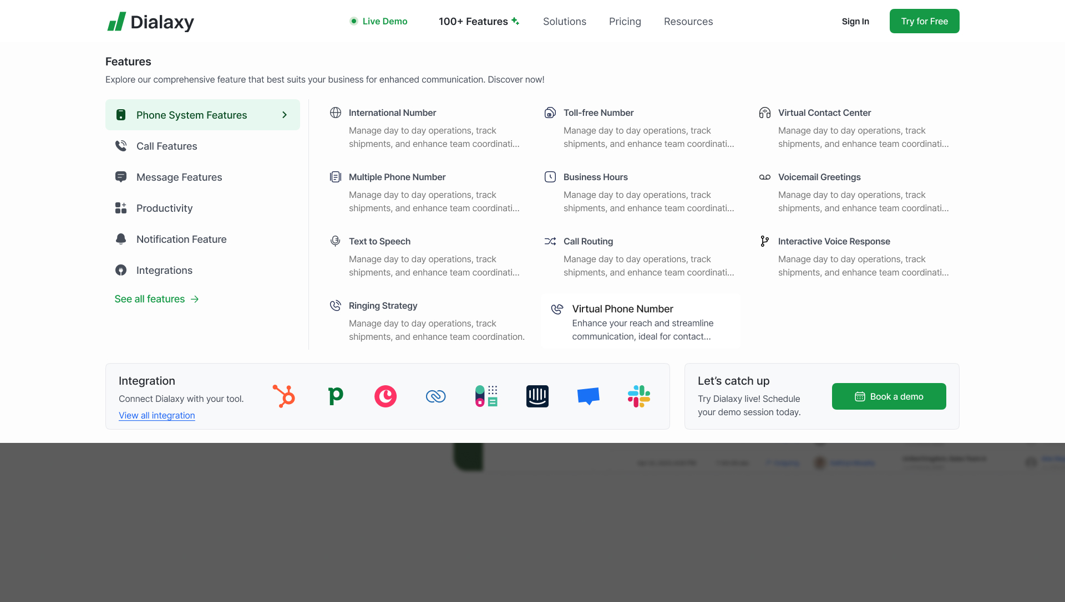
Task: Click the Call Routing shuffle icon
Action: [x=550, y=241]
